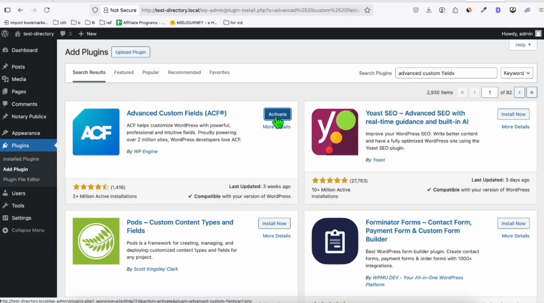The image size is (544, 303).
Task: Install the Forminator Forms plugin
Action: pos(513,223)
